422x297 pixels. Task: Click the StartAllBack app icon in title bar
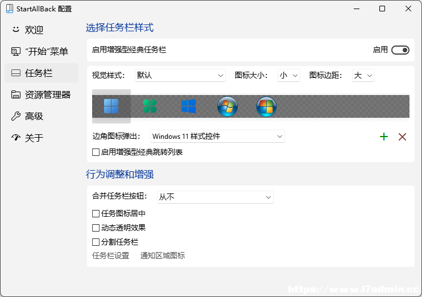[10, 9]
